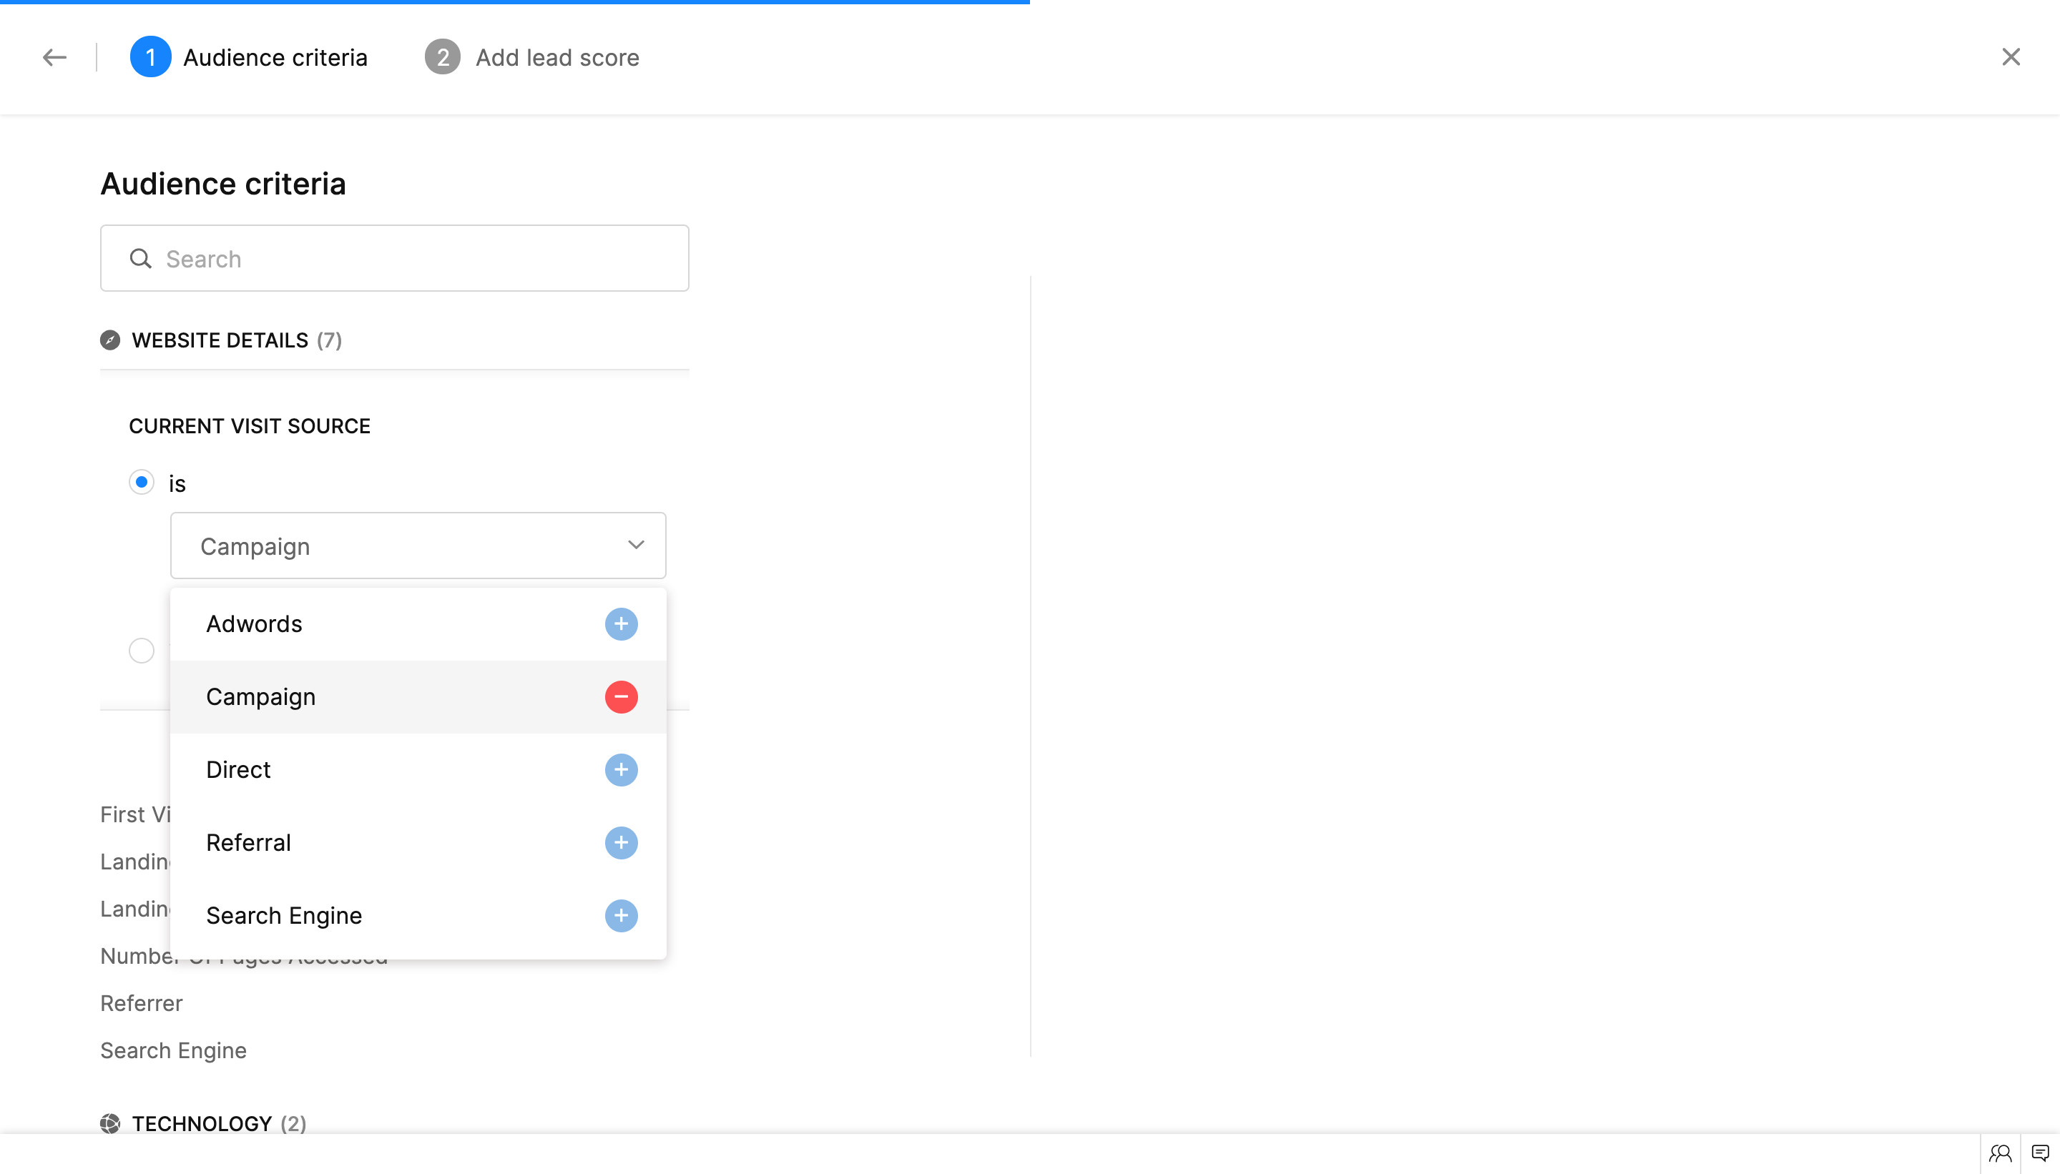Viewport: 2060px width, 1174px height.
Task: Open the visitors icon in bottom bar
Action: tap(1999, 1153)
